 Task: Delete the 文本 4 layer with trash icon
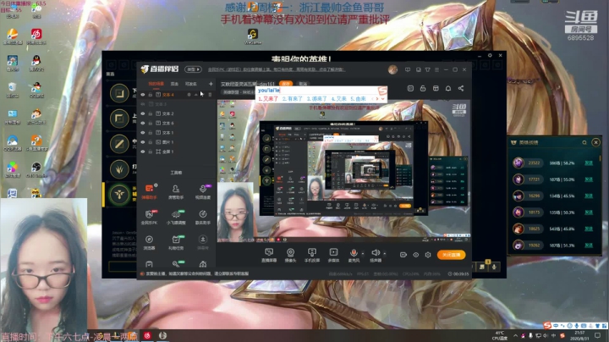point(210,95)
